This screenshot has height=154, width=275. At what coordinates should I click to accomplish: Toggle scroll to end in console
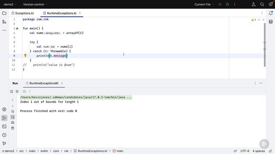tap(12, 117)
